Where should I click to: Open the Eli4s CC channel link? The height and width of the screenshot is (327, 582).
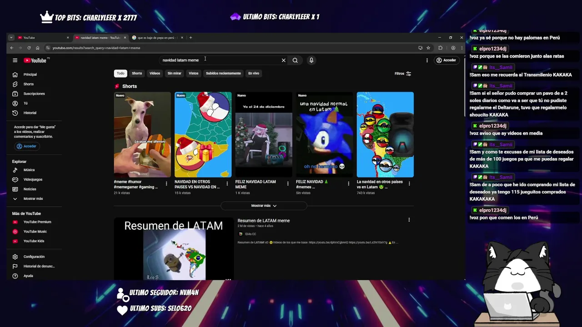point(251,234)
